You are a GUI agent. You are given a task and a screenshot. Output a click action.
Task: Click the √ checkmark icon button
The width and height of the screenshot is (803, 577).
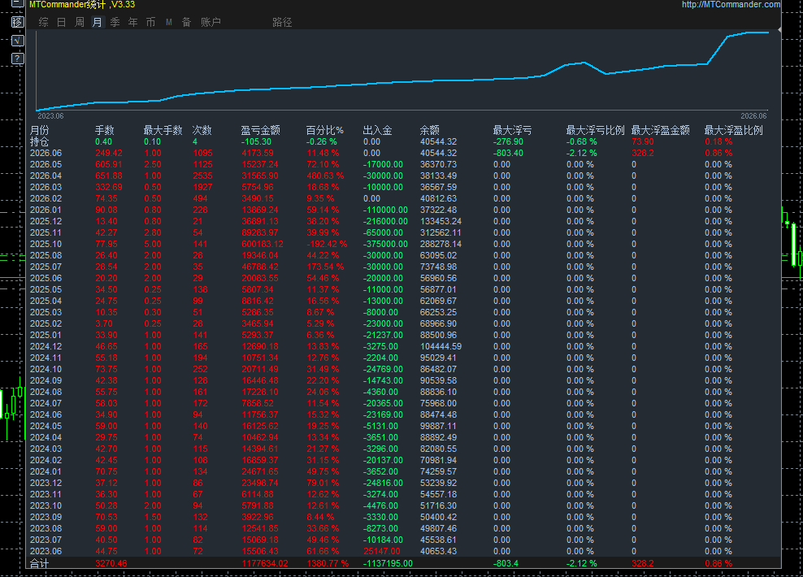click(17, 41)
